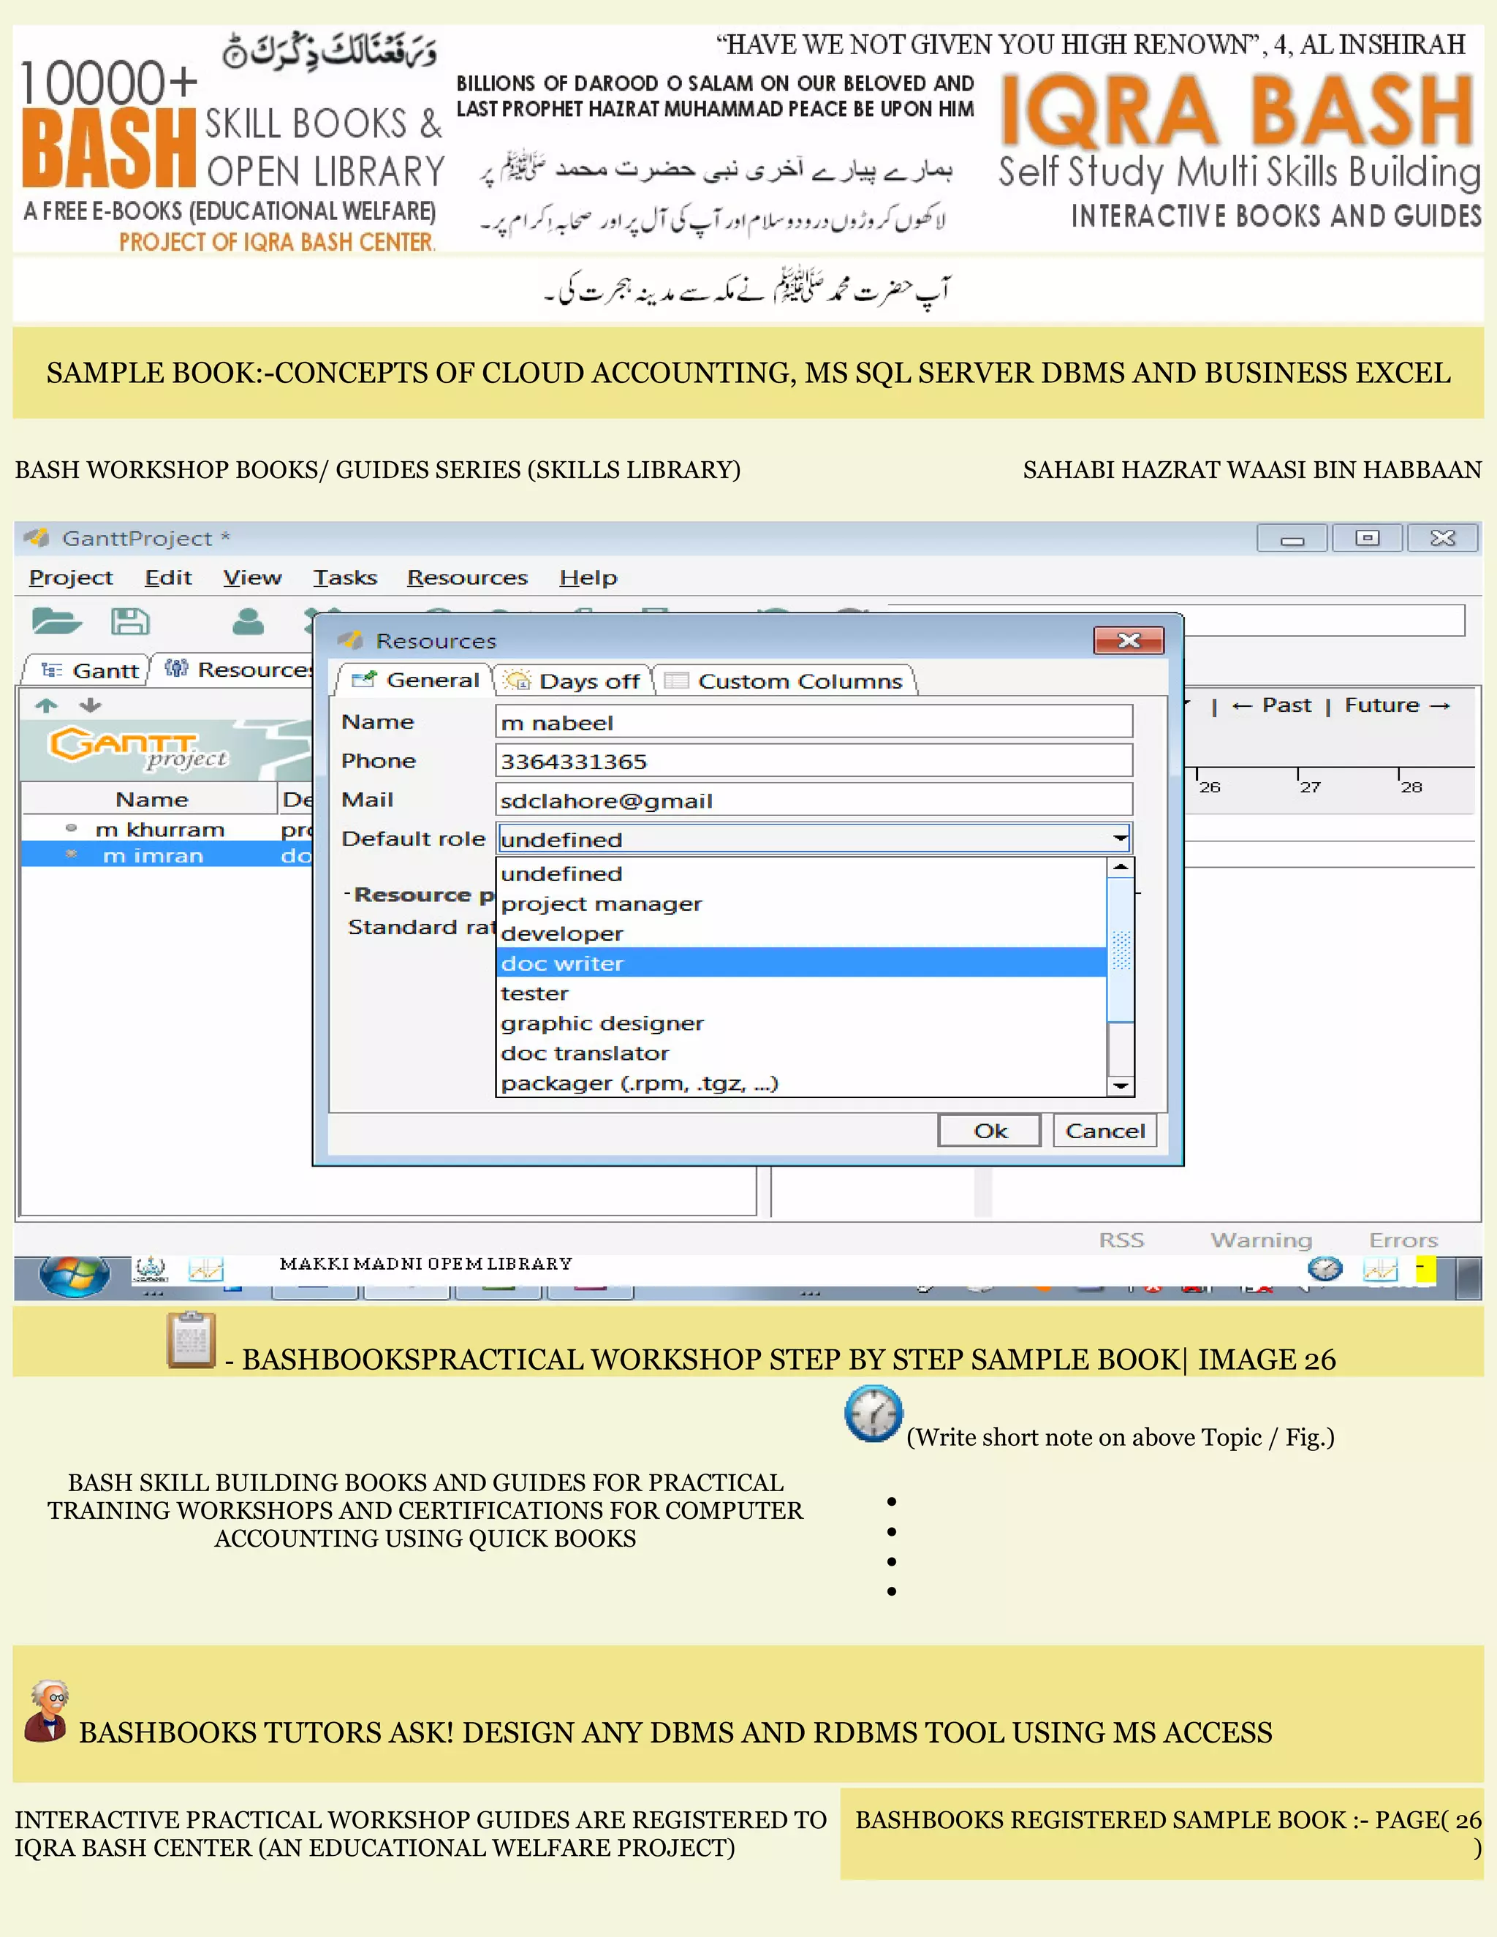Click the Errors status bar entry
The image size is (1497, 1937).
click(1403, 1240)
